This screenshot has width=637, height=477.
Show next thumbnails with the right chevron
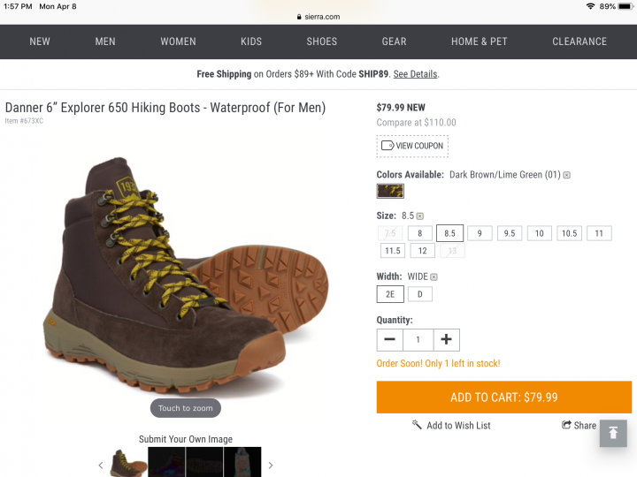point(271,466)
